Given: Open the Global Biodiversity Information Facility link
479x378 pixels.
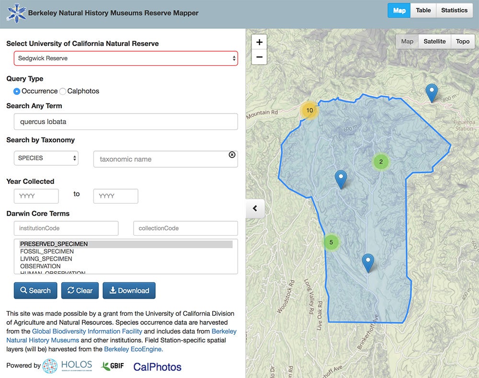Looking at the screenshot, I should pyautogui.click(x=87, y=331).
